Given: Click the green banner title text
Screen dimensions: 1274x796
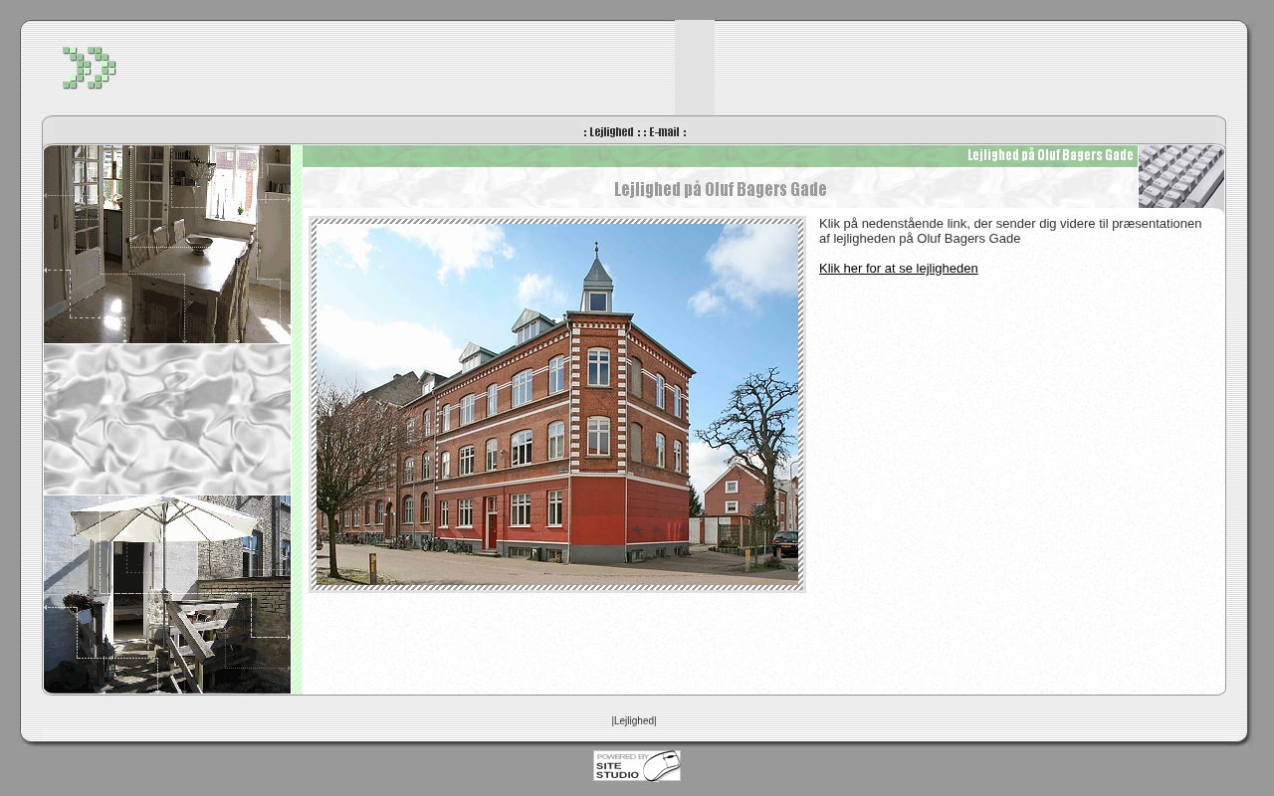Looking at the screenshot, I should [1050, 155].
